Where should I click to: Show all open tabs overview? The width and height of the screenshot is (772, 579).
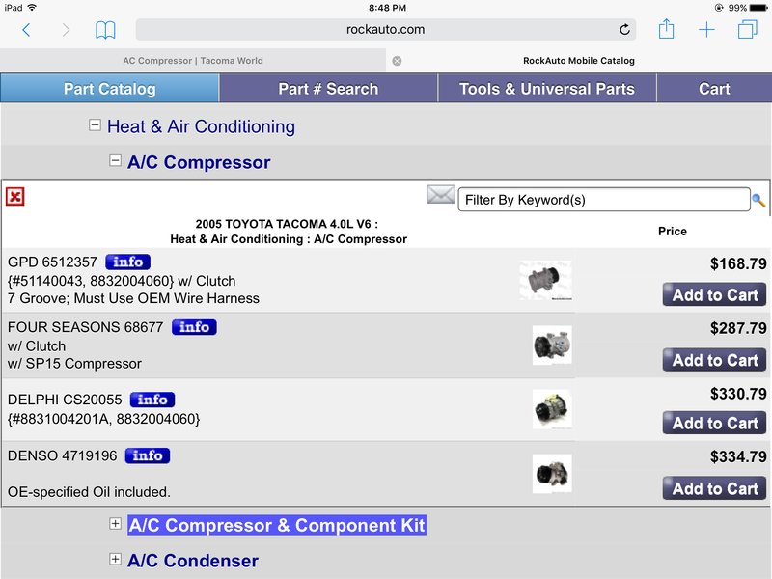click(747, 29)
